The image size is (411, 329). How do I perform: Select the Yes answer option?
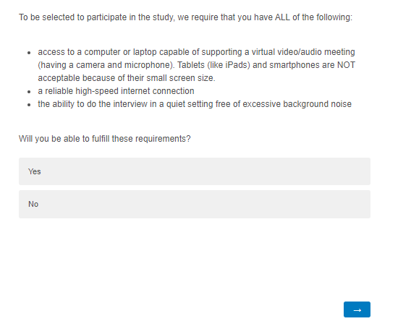(x=195, y=171)
